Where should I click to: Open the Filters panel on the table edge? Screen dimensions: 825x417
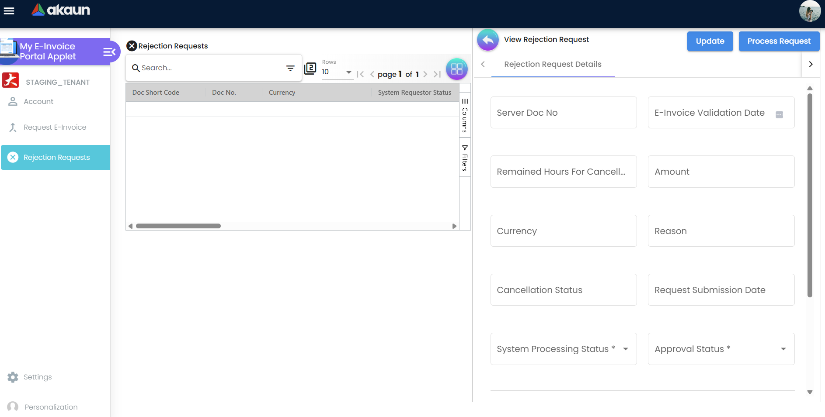point(464,157)
